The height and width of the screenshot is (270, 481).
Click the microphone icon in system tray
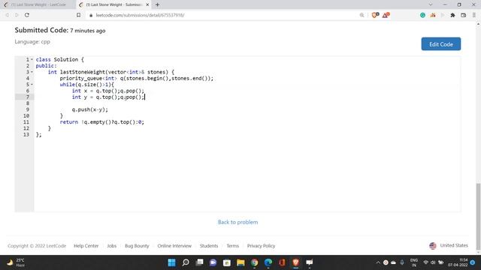[x=402, y=262]
